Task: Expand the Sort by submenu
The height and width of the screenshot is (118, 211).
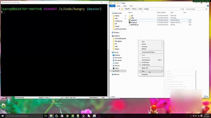Action: click(x=151, y=44)
